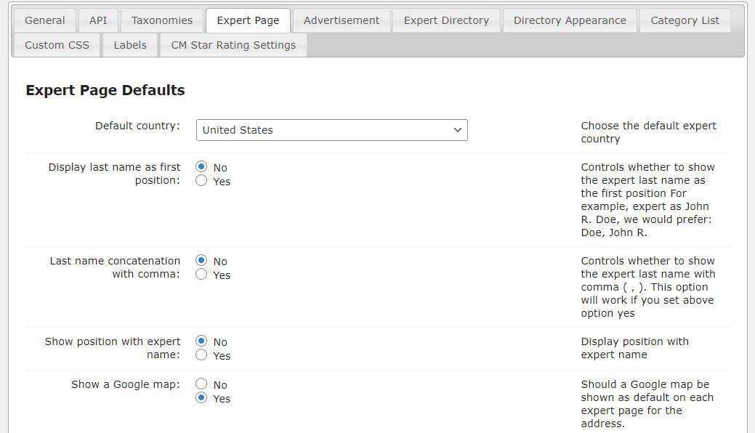Open the Default country dropdown
755x433 pixels.
(x=331, y=130)
